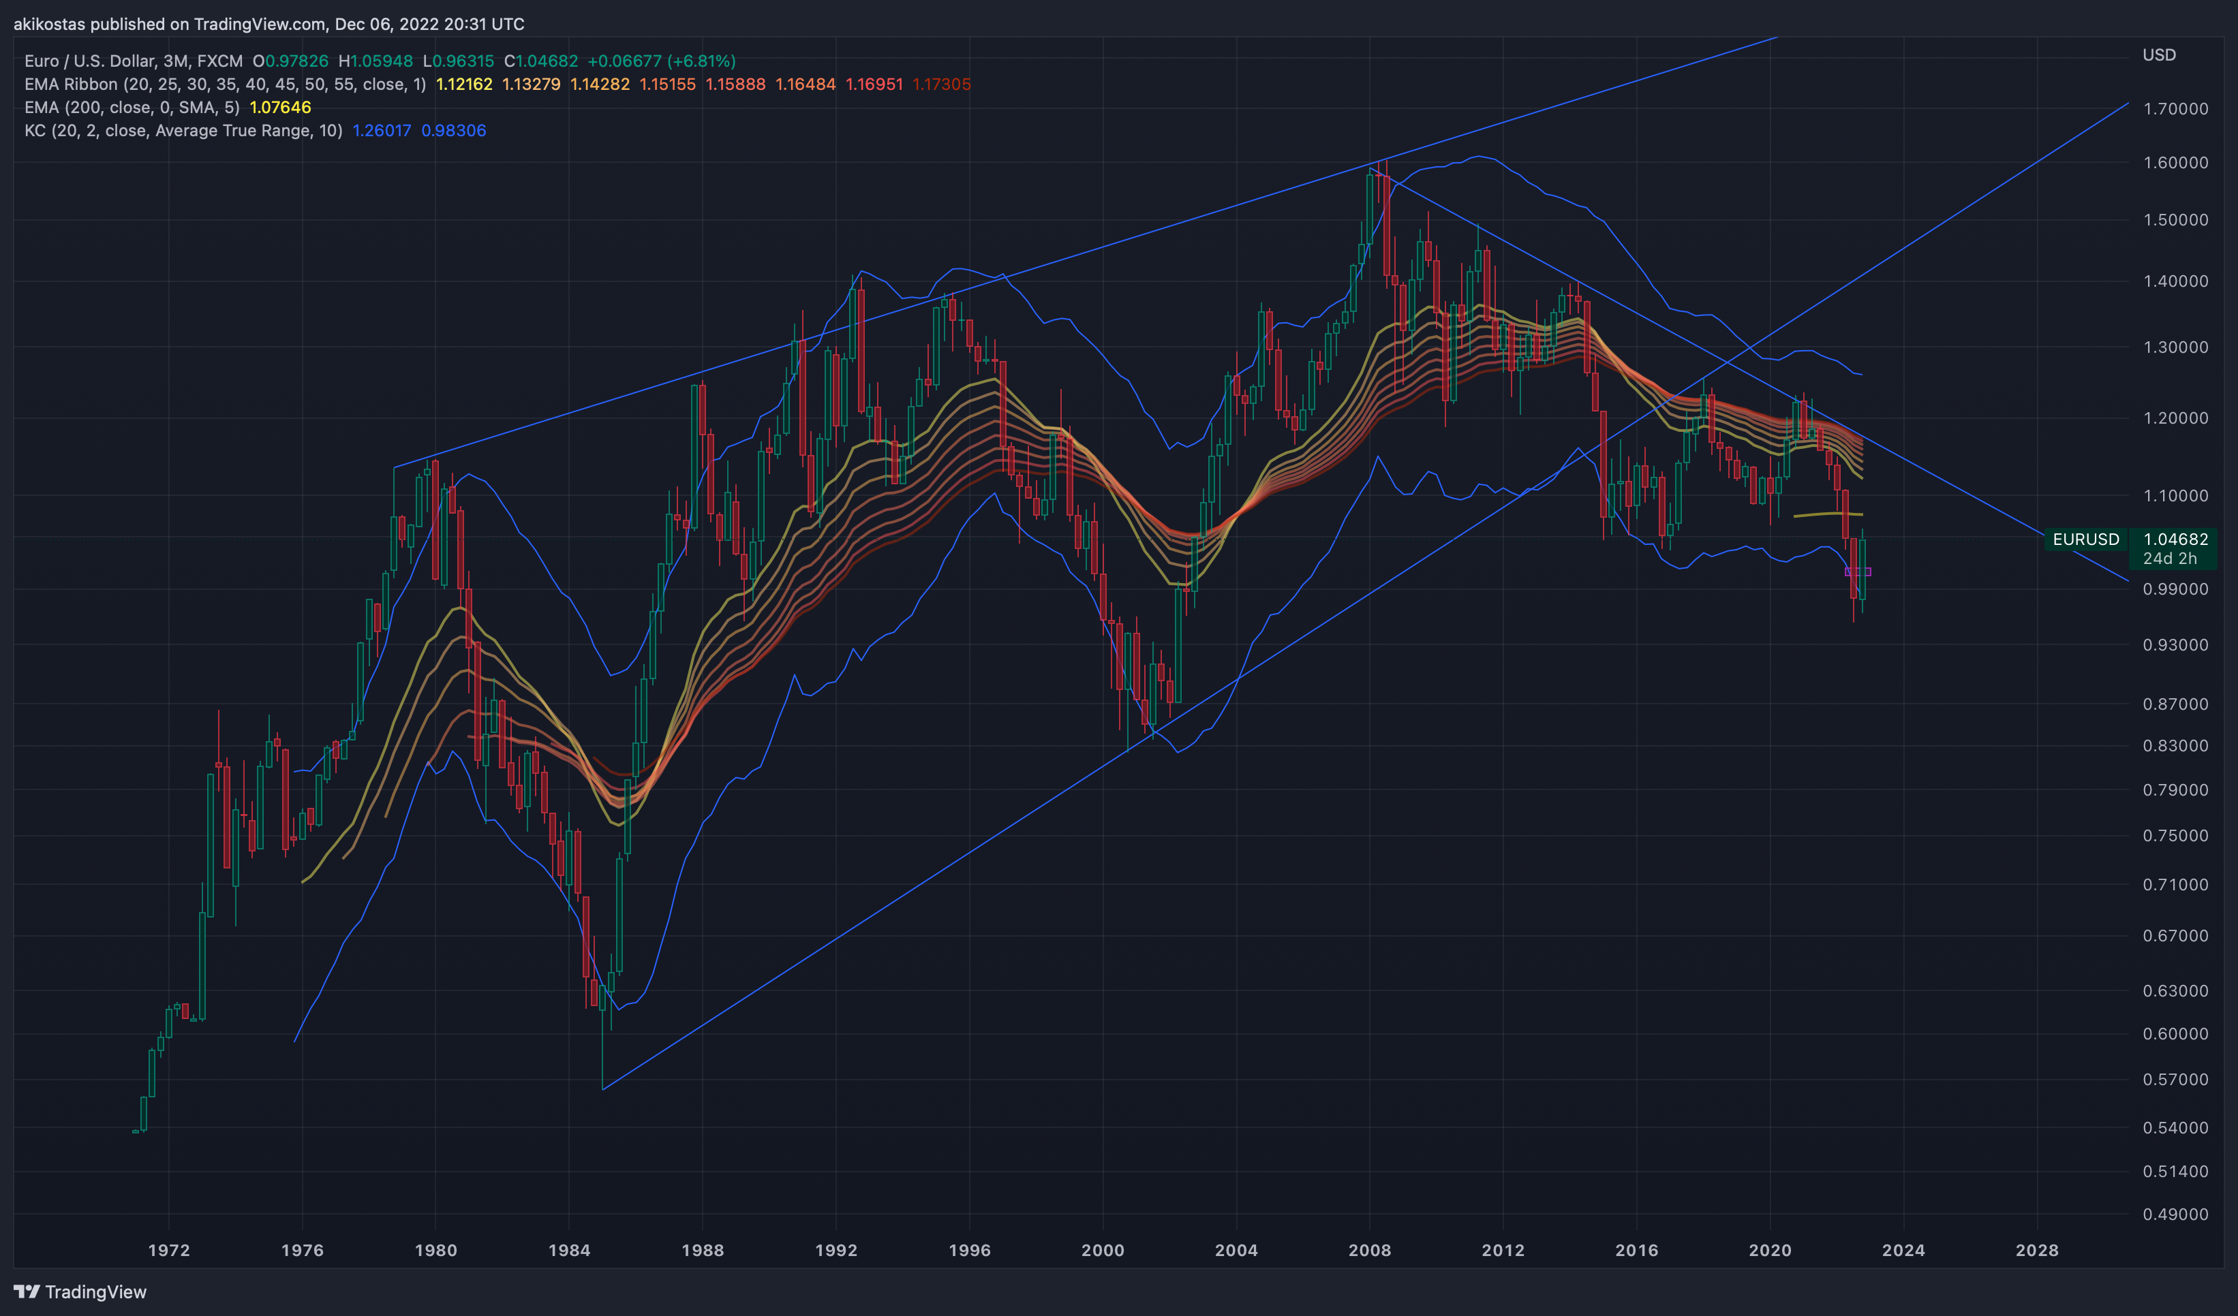Click the low price value 0.96315
The image size is (2238, 1316).
click(x=463, y=61)
